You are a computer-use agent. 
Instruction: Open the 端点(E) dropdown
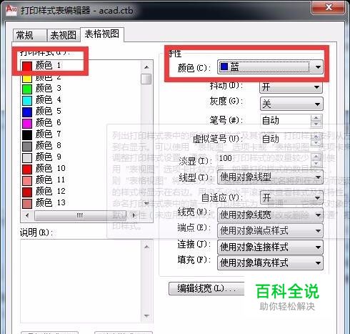point(270,231)
